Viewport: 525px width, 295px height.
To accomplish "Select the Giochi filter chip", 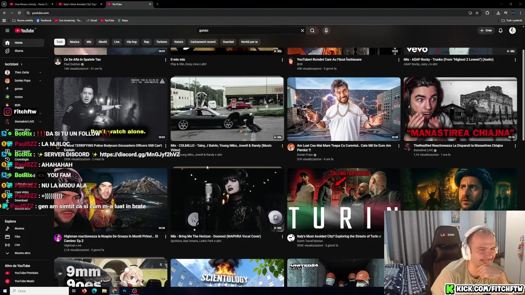I will tap(103, 42).
